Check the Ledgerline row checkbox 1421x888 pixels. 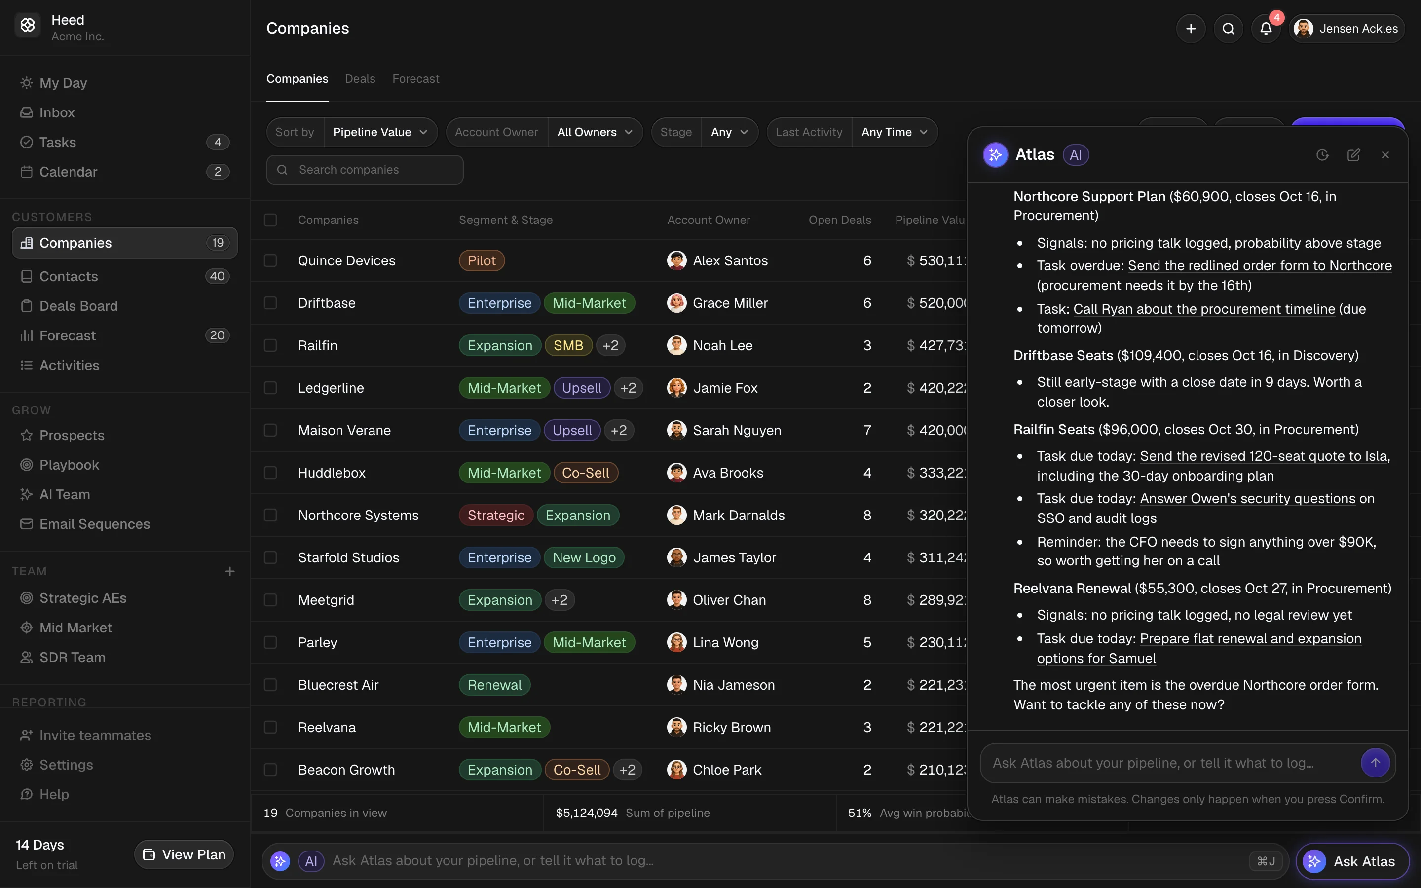point(270,388)
